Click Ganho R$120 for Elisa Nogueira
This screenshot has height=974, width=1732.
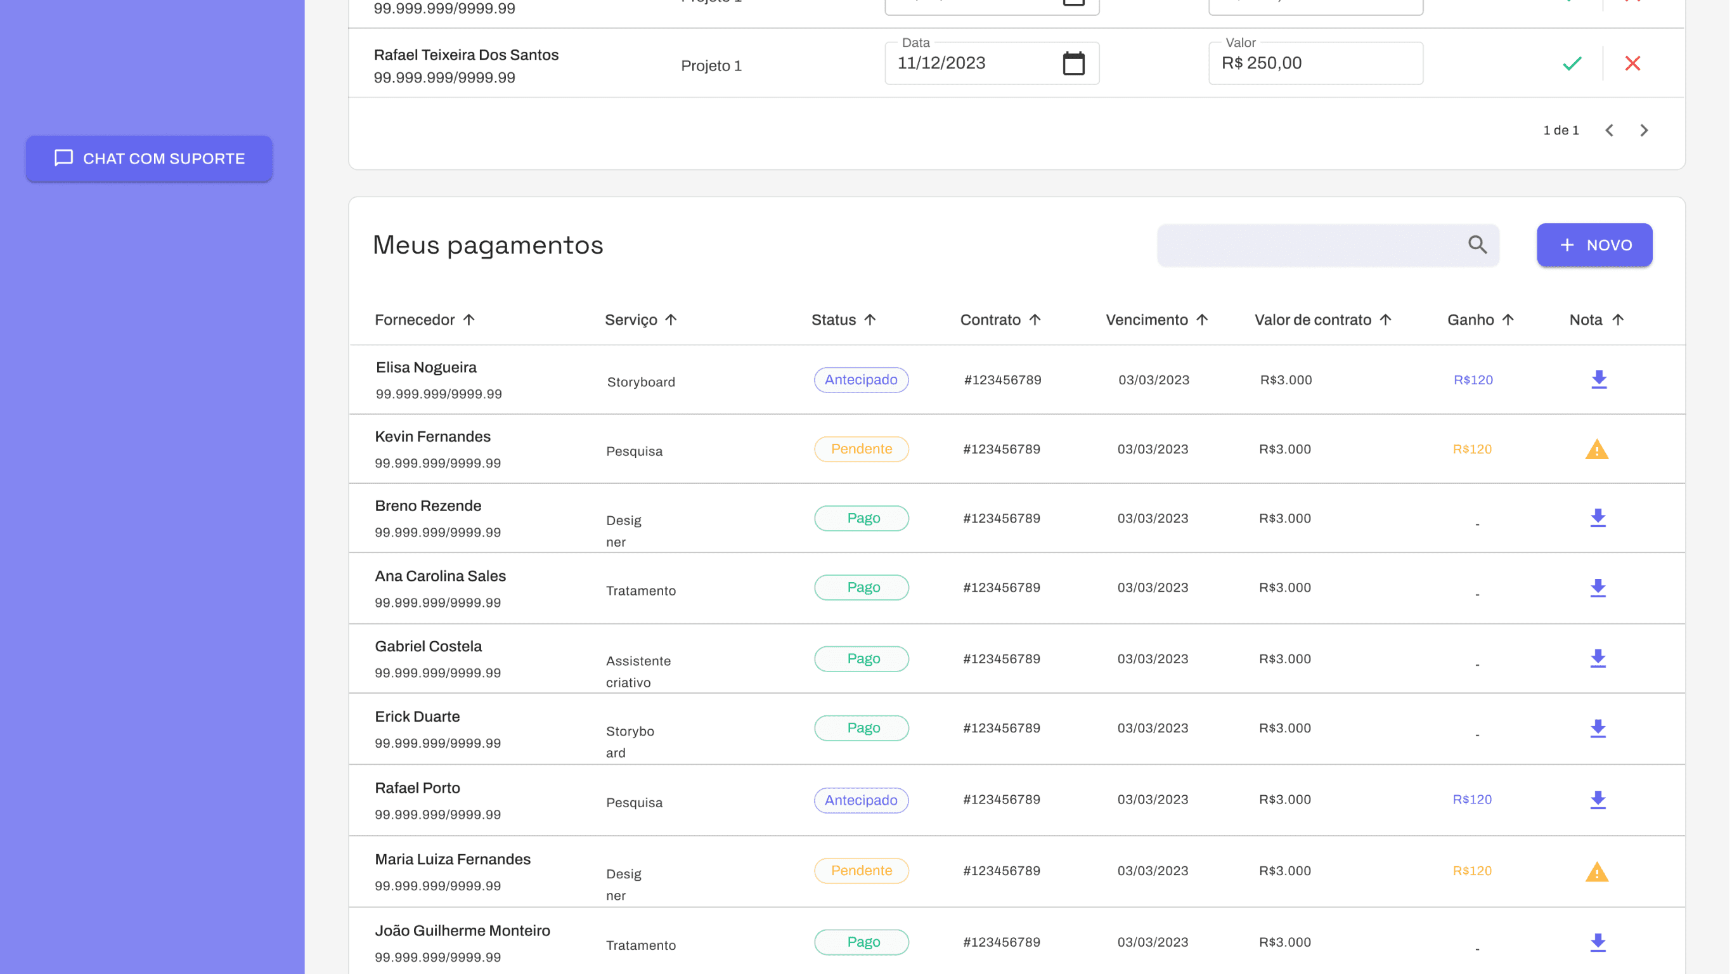point(1473,380)
